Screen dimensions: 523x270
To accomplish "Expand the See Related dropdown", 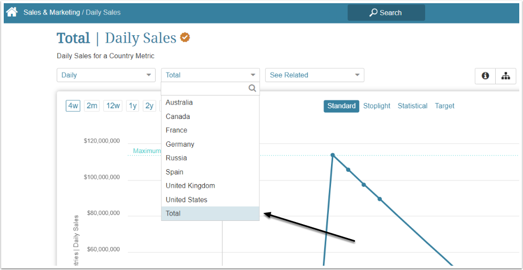I will pos(314,75).
